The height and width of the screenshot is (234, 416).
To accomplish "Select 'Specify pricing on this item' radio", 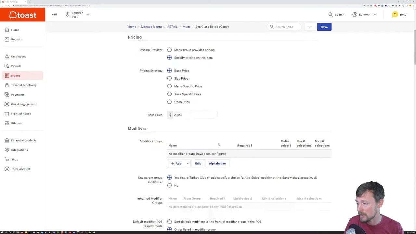I will pos(169,58).
